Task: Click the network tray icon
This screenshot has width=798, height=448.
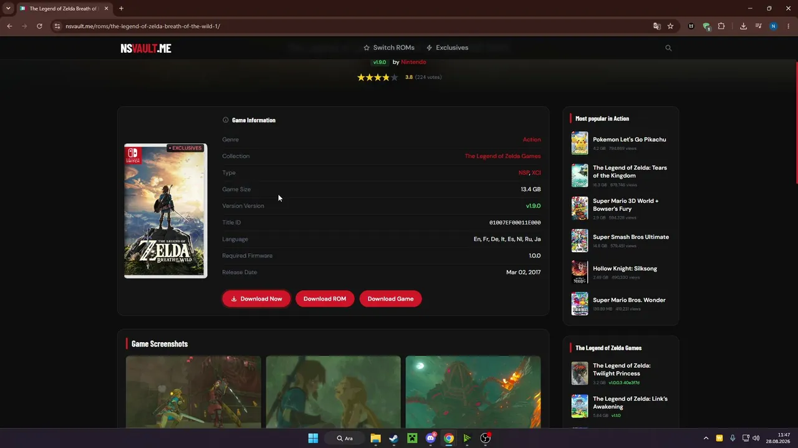Action: (745, 438)
